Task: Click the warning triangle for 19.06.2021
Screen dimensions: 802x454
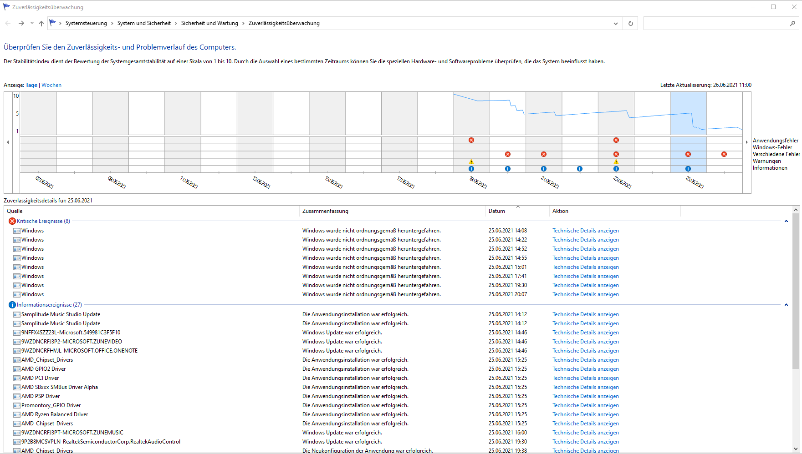Action: click(x=471, y=161)
